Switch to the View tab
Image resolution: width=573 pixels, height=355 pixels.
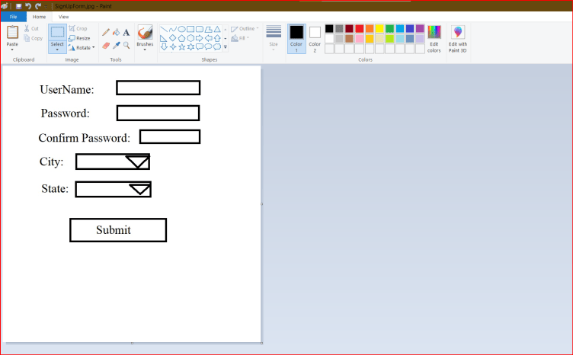63,17
